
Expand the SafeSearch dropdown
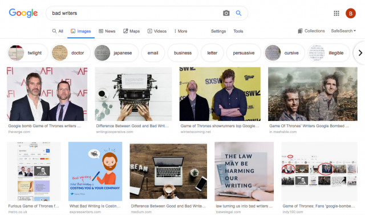pos(343,31)
